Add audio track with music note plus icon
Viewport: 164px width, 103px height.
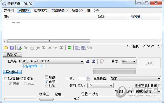pos(20,48)
